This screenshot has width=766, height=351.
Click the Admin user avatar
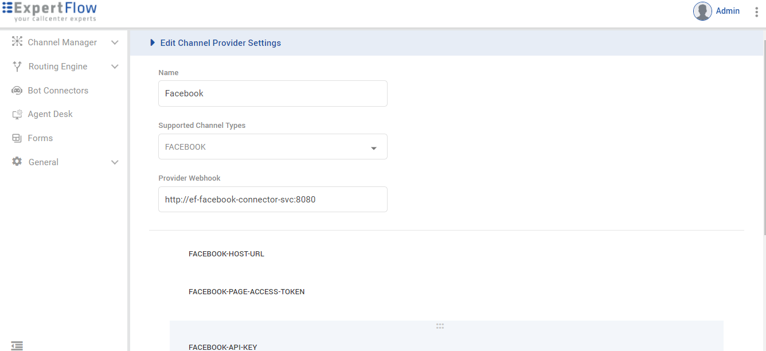(x=702, y=11)
